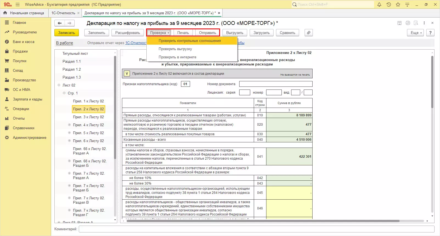
Task: Click the Комментарий input field
Action: [x=256, y=229]
